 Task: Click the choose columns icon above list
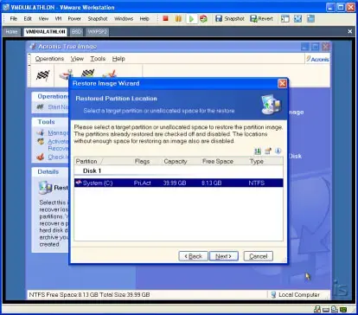coord(268,151)
